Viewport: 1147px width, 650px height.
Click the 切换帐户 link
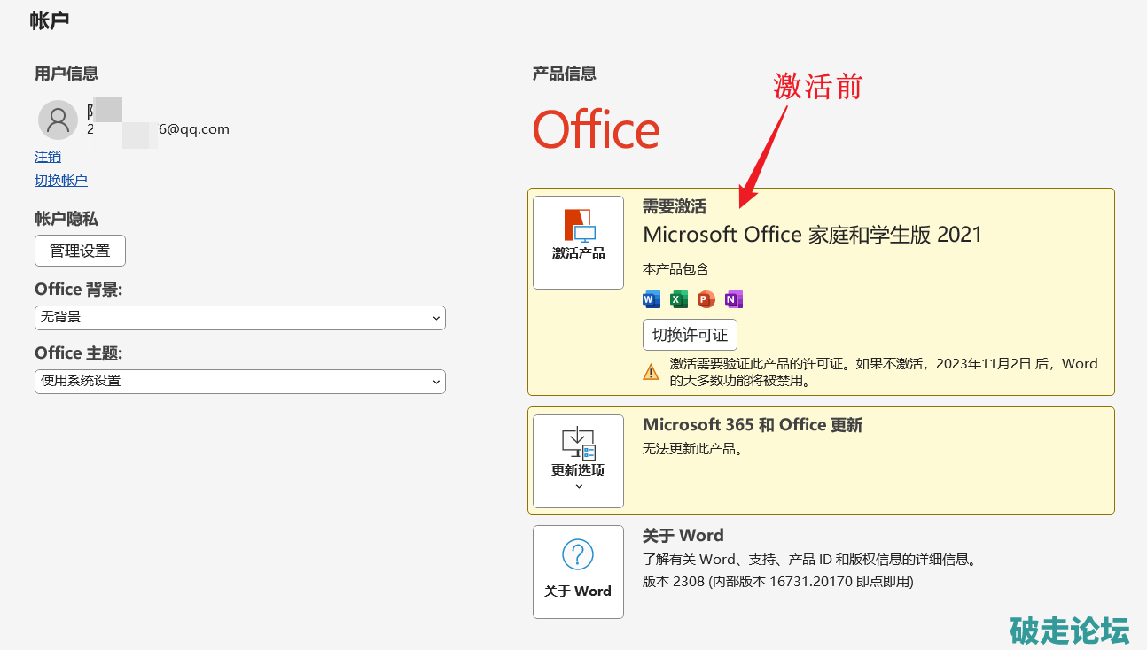point(61,181)
